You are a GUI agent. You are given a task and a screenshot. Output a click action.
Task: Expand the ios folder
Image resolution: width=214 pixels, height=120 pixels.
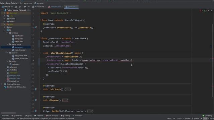[4, 27]
